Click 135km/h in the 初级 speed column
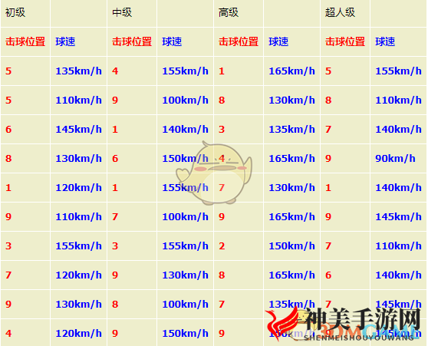Screen dimensions: 428x346 (x=78, y=71)
